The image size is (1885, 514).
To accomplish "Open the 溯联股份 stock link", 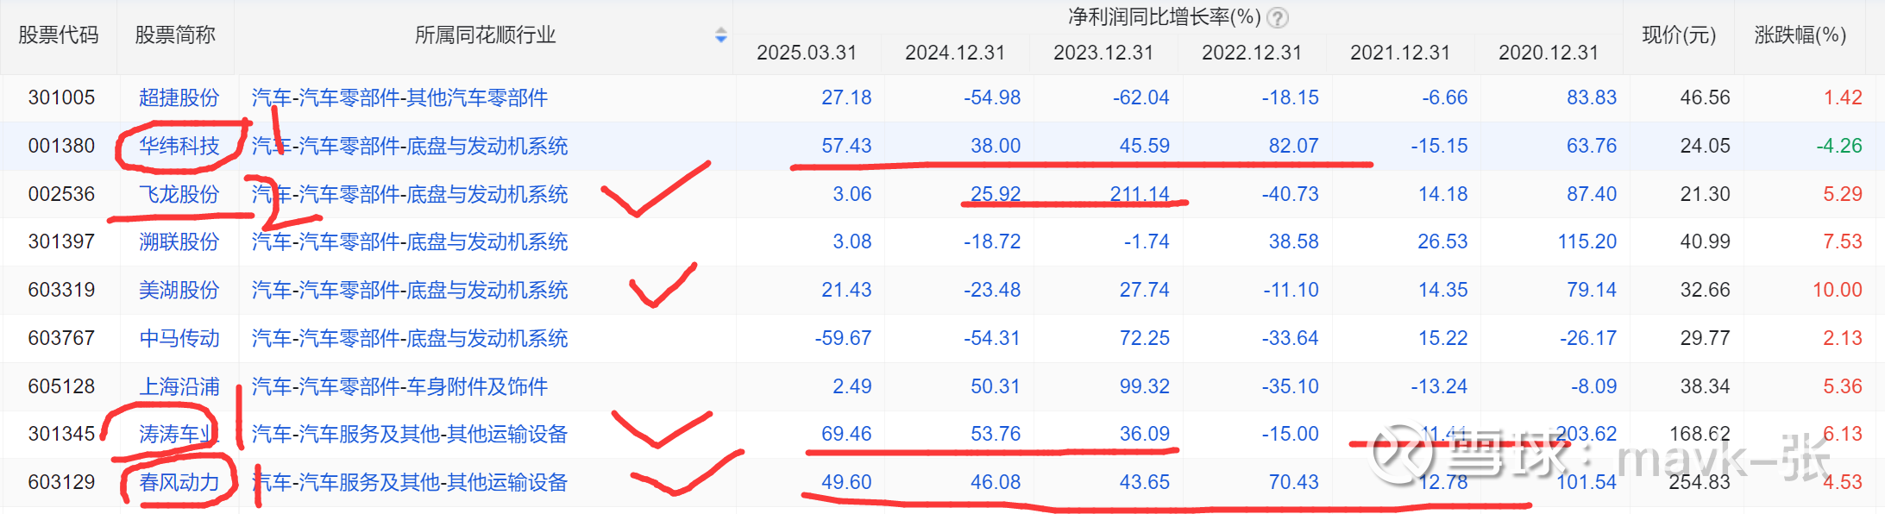I will 179,241.
